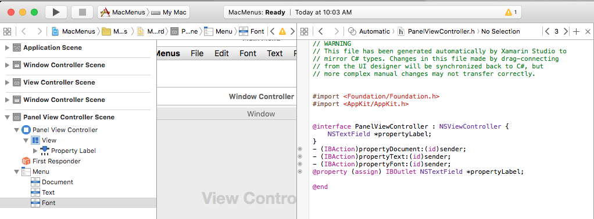Collapse the Panel View Controller item

click(17, 130)
